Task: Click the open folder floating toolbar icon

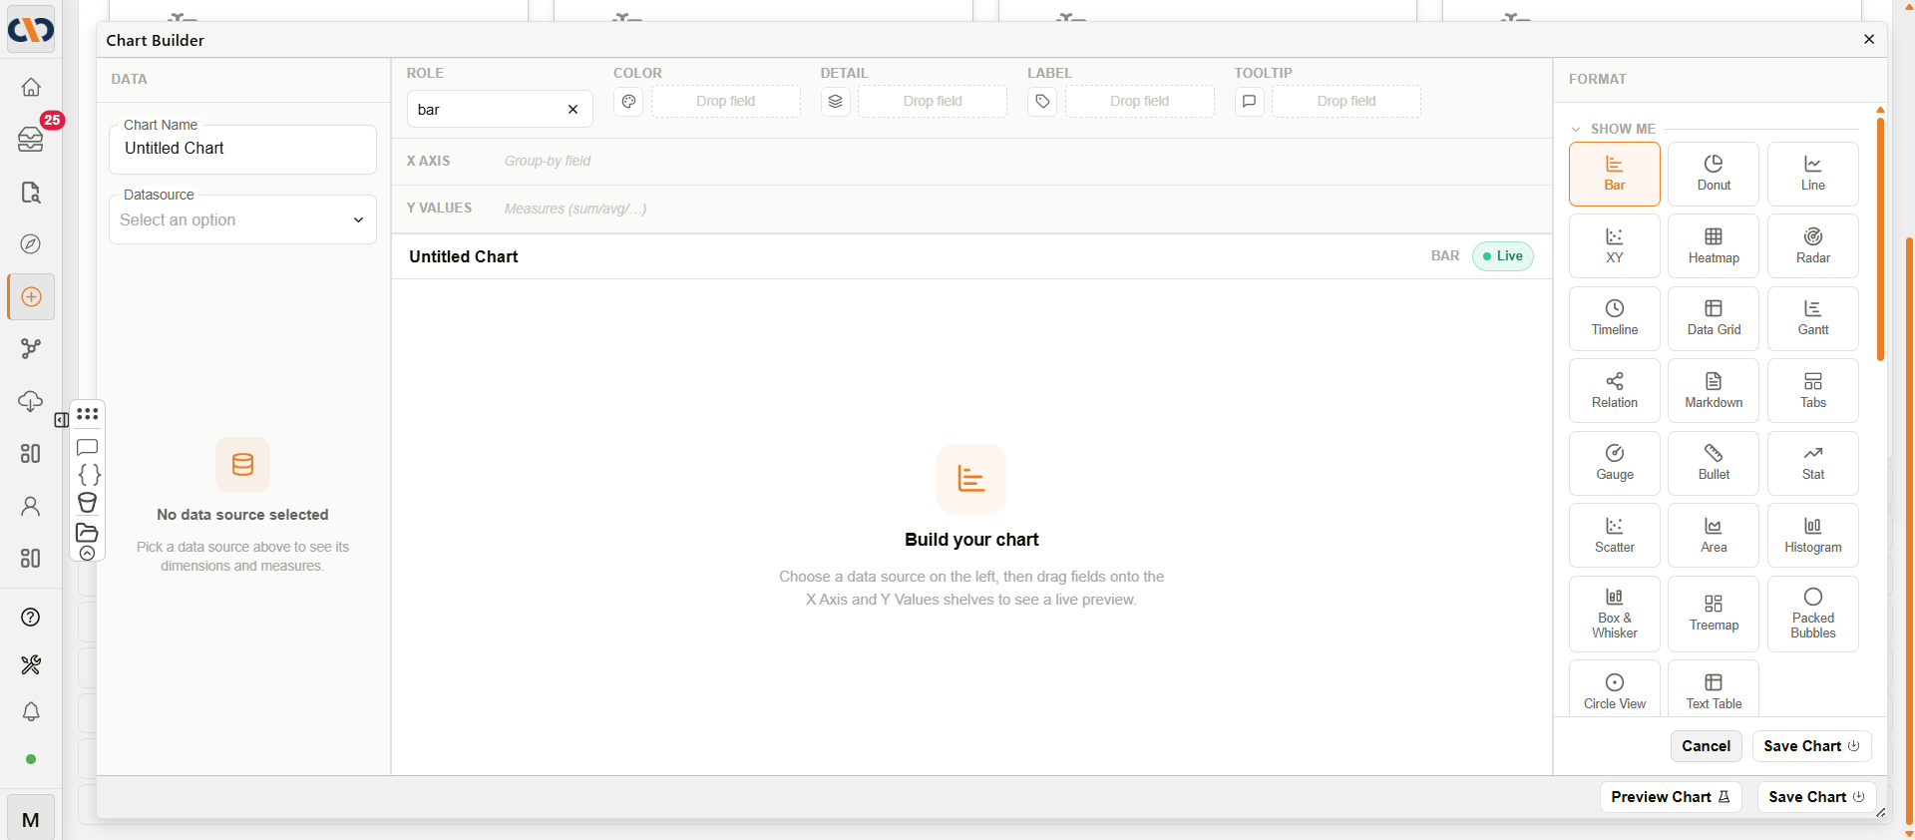Action: pos(88,532)
